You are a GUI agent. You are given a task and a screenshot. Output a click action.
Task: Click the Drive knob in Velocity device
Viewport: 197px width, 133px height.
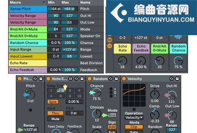point(155,95)
